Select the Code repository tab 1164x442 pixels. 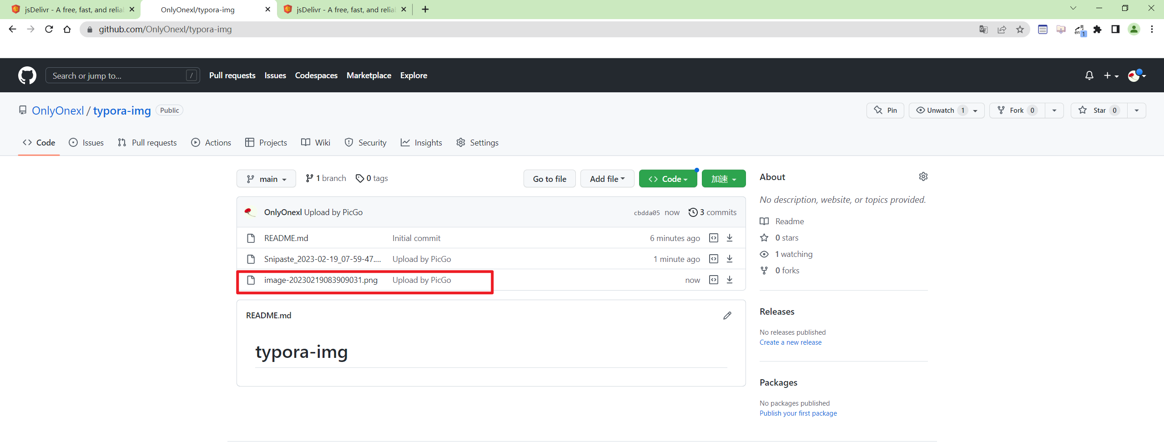coord(39,143)
